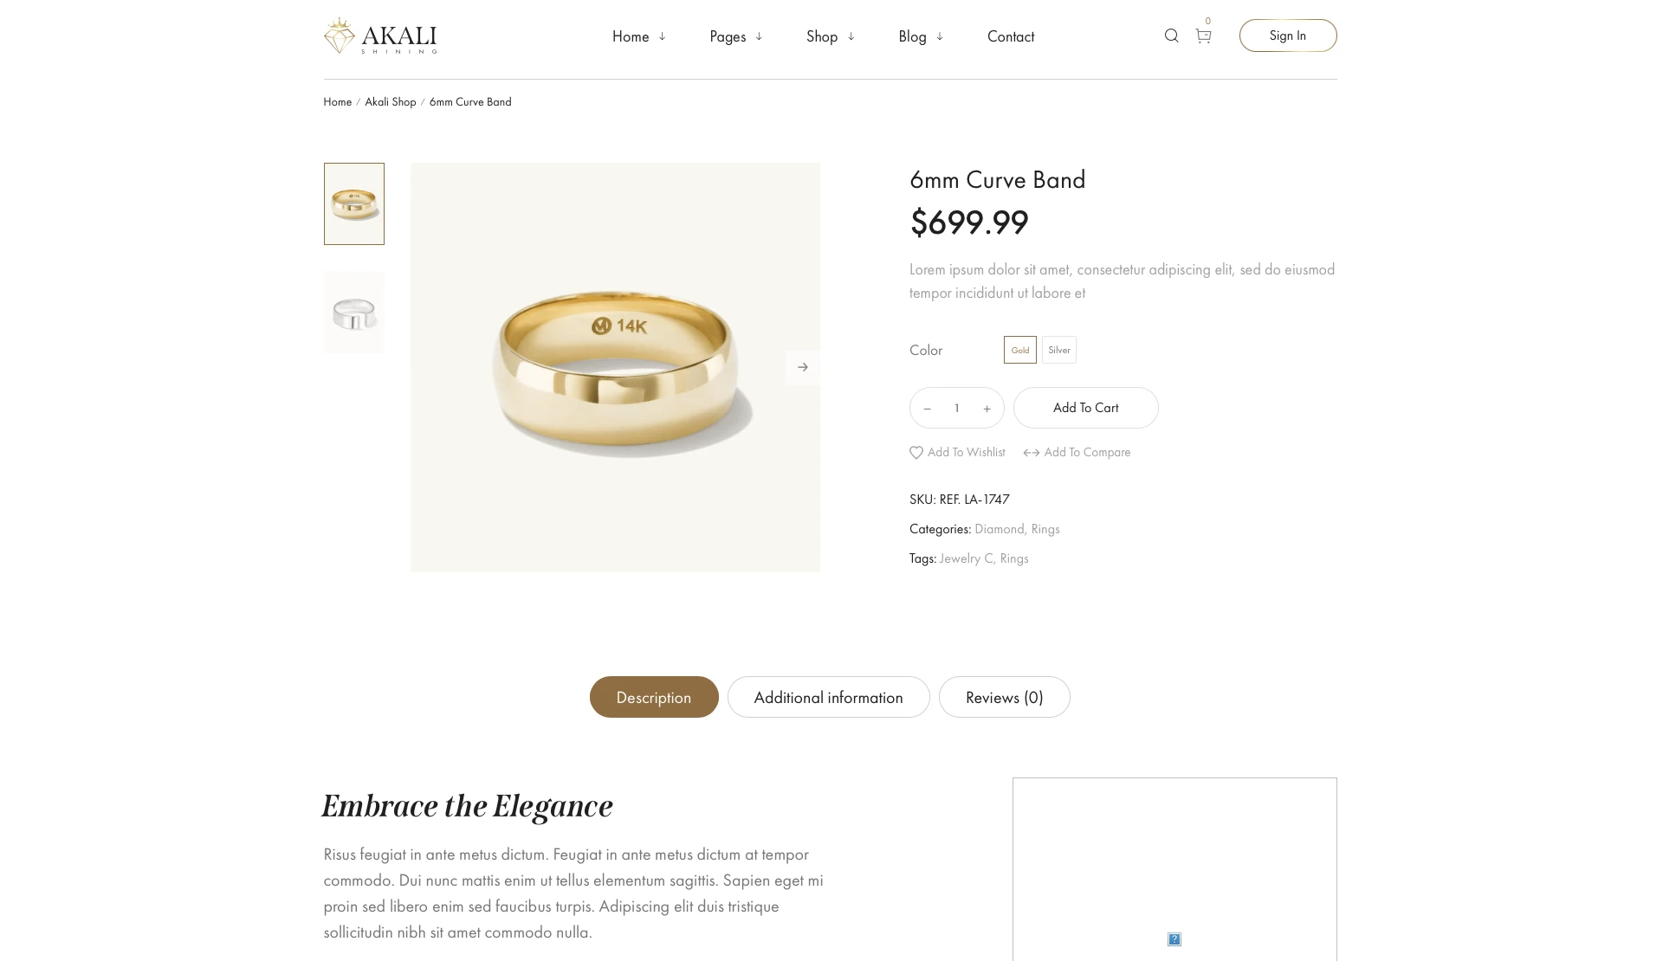Click the Akali Shop breadcrumb link
The image size is (1663, 961).
pyautogui.click(x=390, y=102)
